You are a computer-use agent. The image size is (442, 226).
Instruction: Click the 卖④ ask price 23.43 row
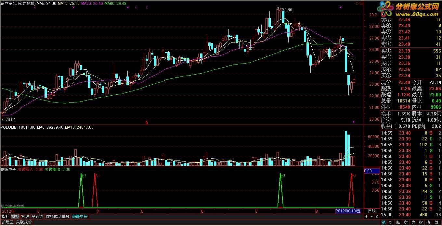pyautogui.click(x=411, y=26)
